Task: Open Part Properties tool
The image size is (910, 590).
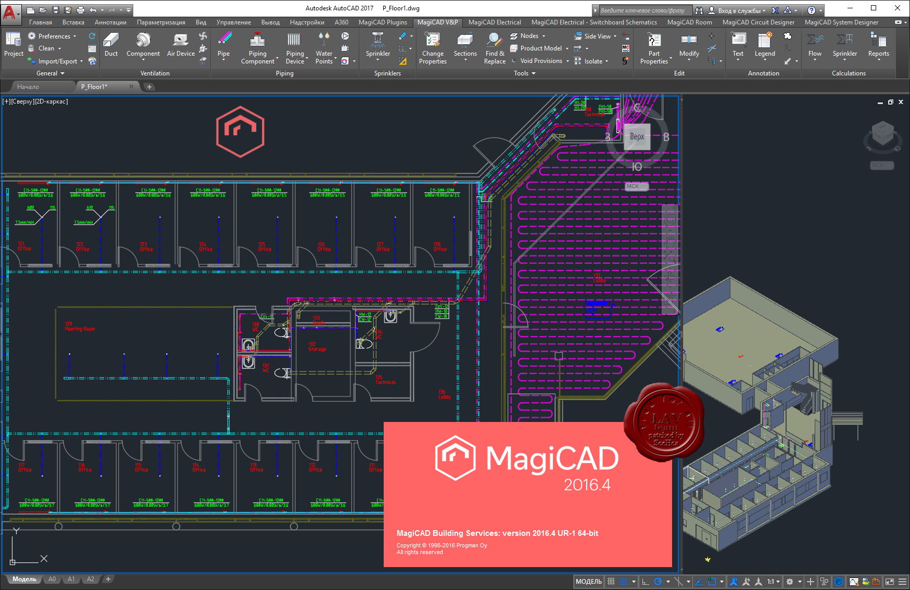Action: [654, 48]
